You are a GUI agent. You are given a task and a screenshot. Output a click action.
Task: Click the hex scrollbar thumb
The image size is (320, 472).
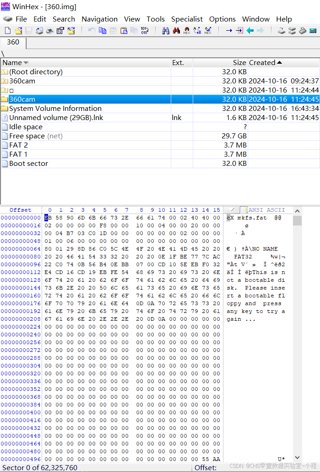(297, 220)
